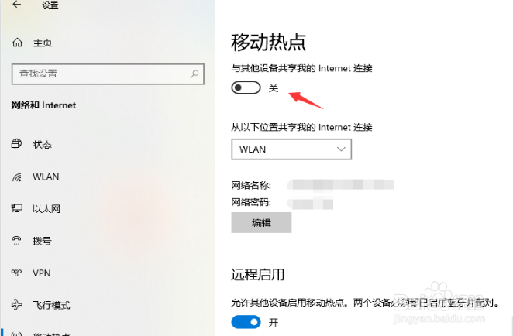Click the back arrow icon
The width and height of the screenshot is (513, 336).
point(17,4)
